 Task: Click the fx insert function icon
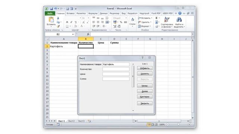tap(88, 34)
